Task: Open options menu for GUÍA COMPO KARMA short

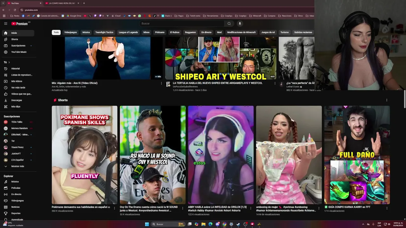Action: [x=387, y=208]
